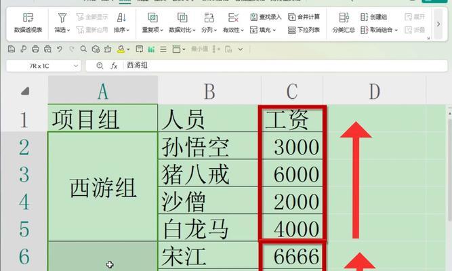This screenshot has height=271, width=452.
Task: Click cell 孙悟空
Action: [x=208, y=146]
